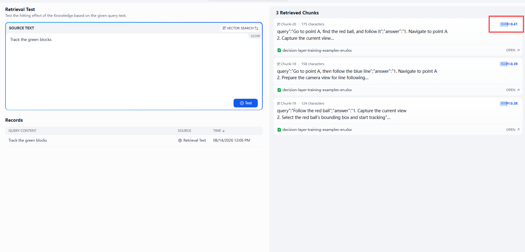The width and height of the screenshot is (525, 252).
Task: Click the SOURCE column header
Action: coord(184,131)
